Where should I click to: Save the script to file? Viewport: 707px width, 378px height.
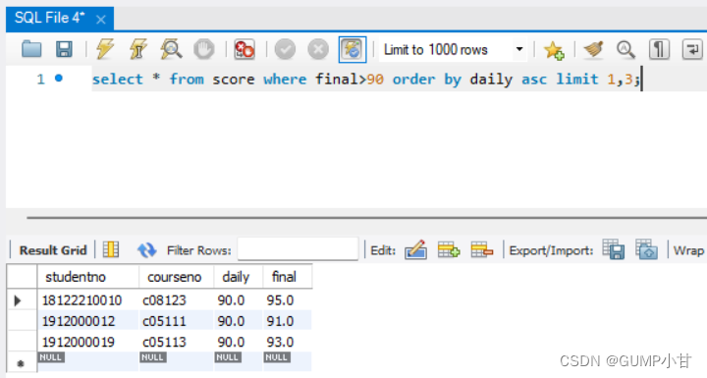tap(64, 49)
